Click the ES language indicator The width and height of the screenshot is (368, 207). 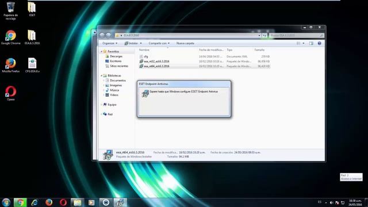click(x=320, y=202)
